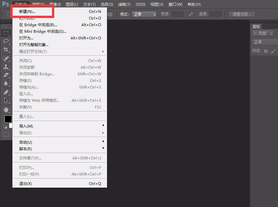Select the Crop tool
278x207 pixels.
6,49
